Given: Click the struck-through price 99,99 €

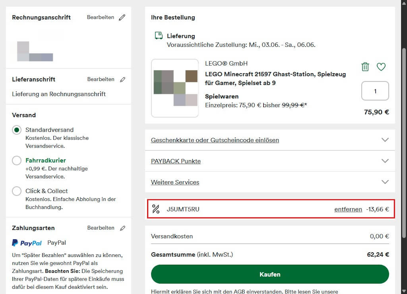Looking at the screenshot, I should pos(293,105).
